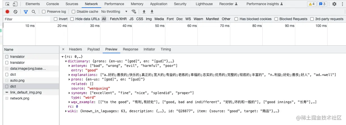Toggle the blue filter funnel icon

[x=26, y=12]
